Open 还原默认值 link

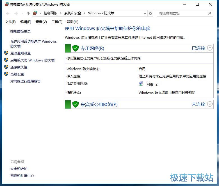[19, 67]
